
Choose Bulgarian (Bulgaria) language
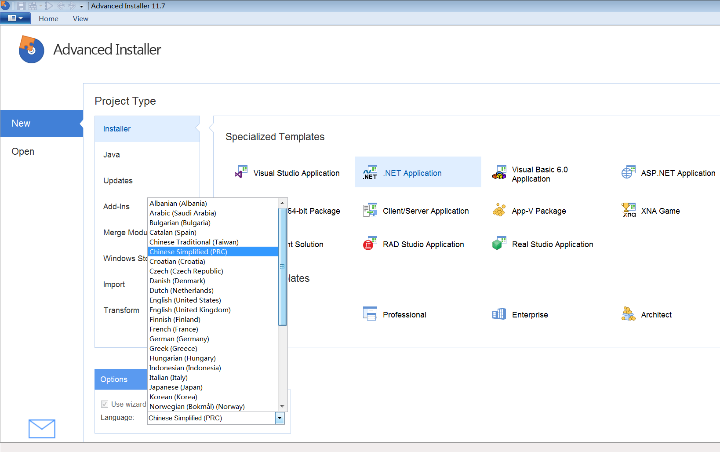213,222
